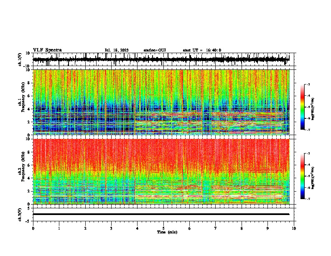Click tick label 0 on Time axis

coord(33,228)
